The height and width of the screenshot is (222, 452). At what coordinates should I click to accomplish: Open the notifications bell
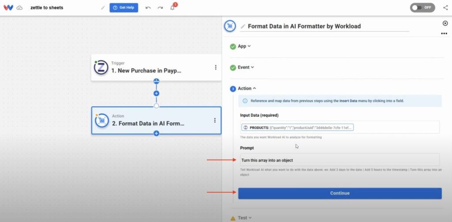point(173,8)
